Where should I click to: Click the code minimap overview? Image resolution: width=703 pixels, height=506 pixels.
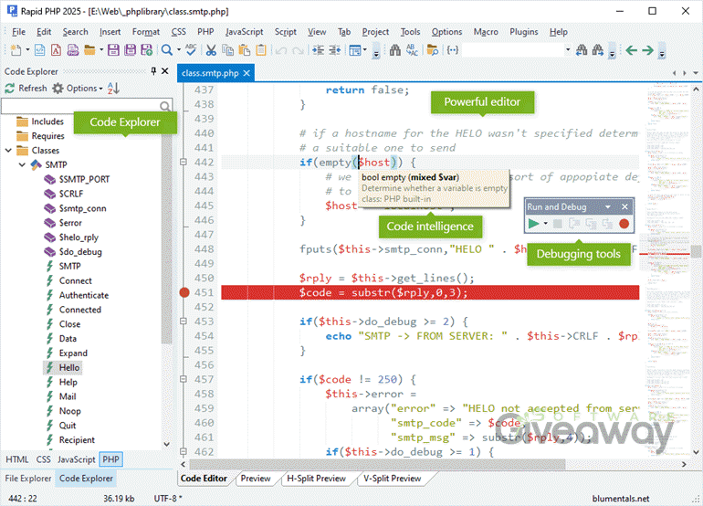668,269
